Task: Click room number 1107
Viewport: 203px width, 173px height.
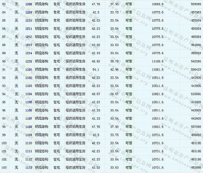Action: (29, 118)
